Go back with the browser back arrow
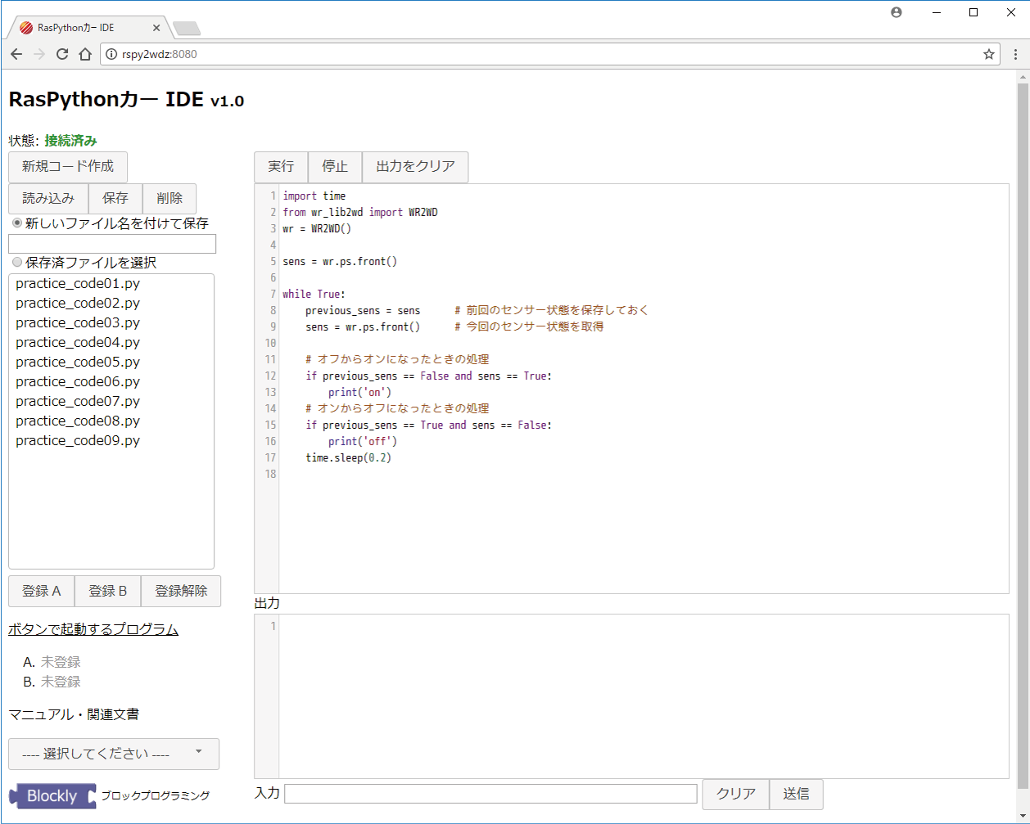The width and height of the screenshot is (1030, 824). [x=16, y=54]
